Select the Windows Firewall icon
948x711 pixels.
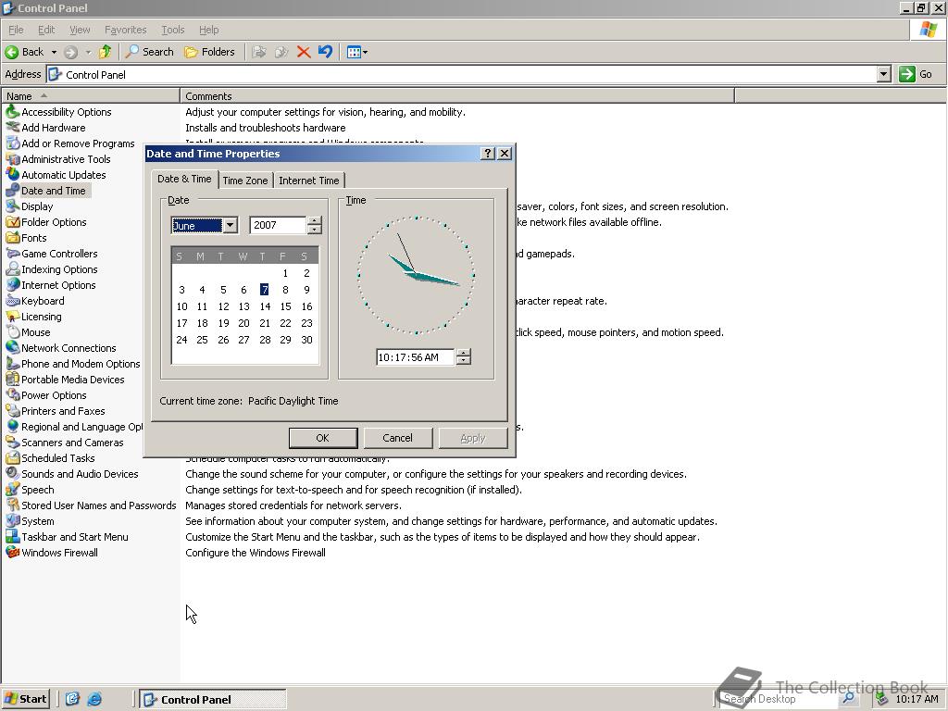click(12, 552)
